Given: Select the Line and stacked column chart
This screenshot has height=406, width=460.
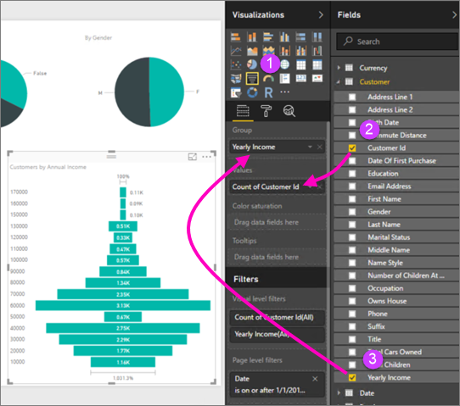Looking at the screenshot, I should pyautogui.click(x=284, y=51).
